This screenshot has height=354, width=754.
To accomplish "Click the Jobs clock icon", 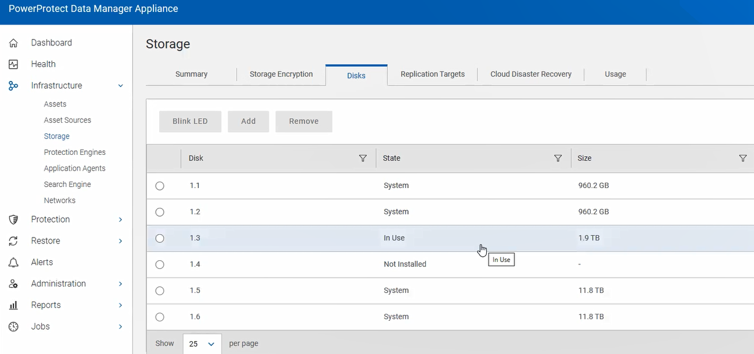I will pyautogui.click(x=13, y=327).
